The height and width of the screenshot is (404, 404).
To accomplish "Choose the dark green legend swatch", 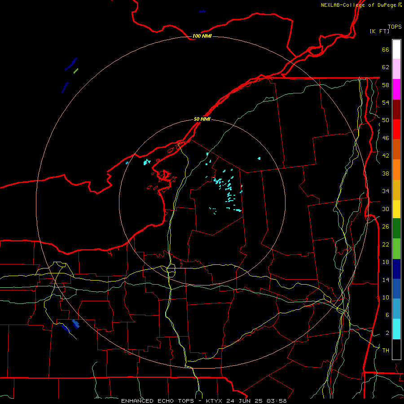I will [x=396, y=228].
